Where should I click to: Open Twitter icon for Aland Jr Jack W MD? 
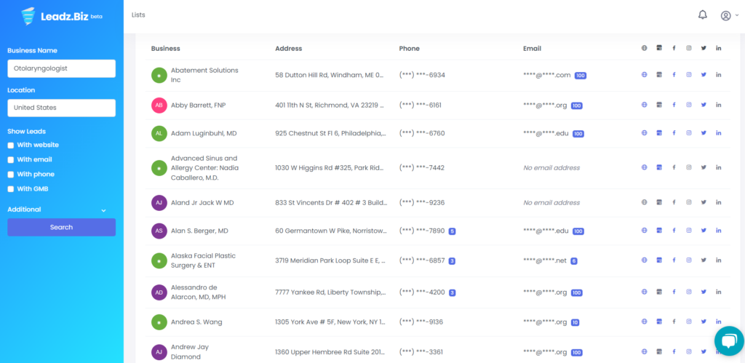click(704, 202)
